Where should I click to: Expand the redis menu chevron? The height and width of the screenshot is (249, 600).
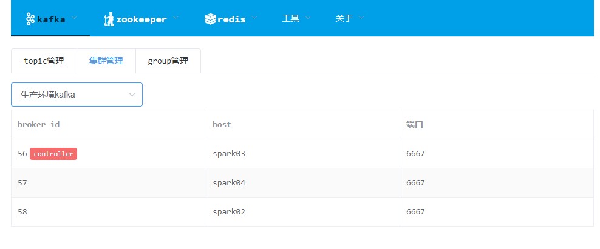pyautogui.click(x=254, y=18)
